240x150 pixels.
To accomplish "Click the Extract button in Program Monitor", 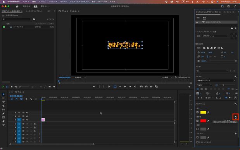I will tap(146, 86).
